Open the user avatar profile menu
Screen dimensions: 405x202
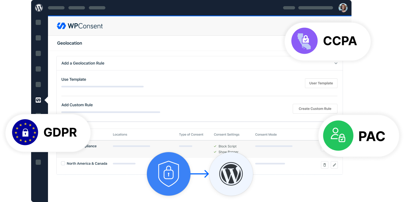[x=343, y=8]
